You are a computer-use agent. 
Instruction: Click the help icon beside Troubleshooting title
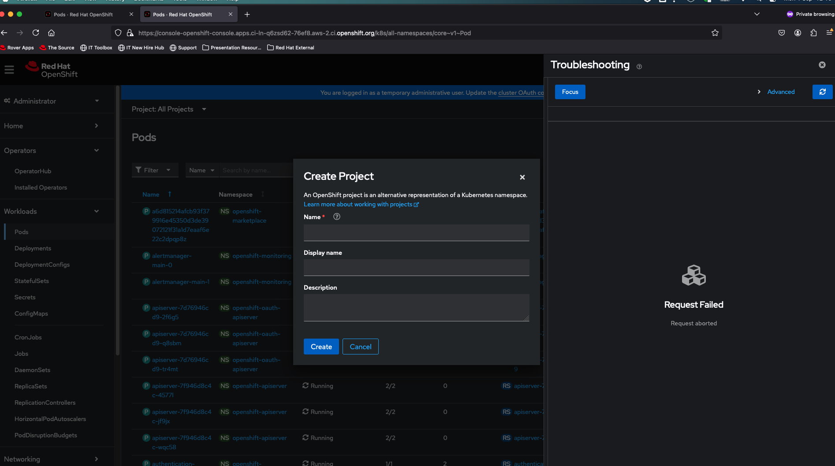tap(639, 67)
